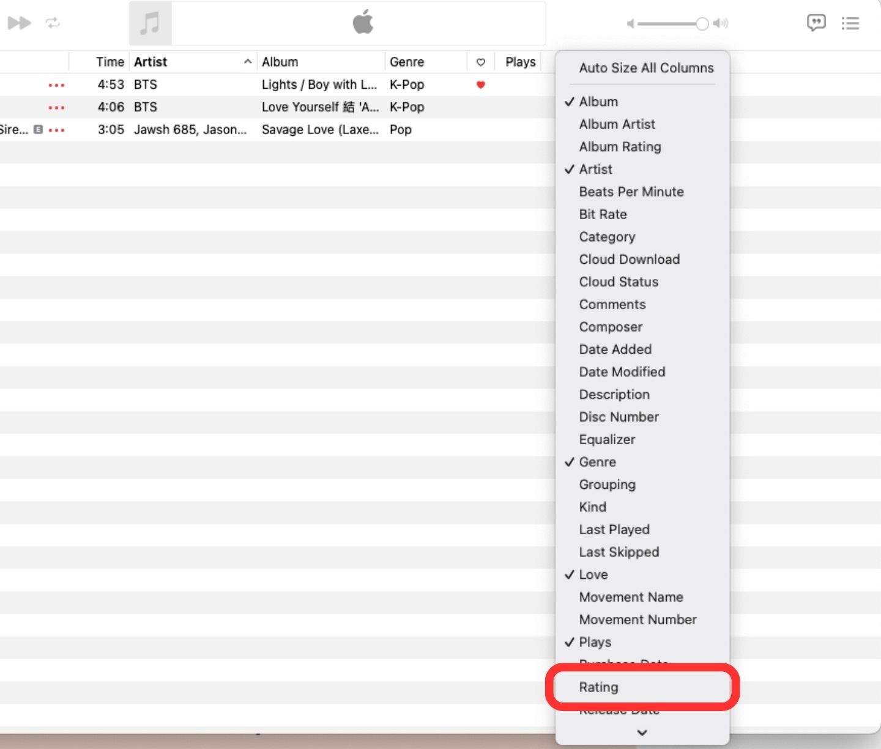Choose Auto Size All Columns

[x=647, y=68]
